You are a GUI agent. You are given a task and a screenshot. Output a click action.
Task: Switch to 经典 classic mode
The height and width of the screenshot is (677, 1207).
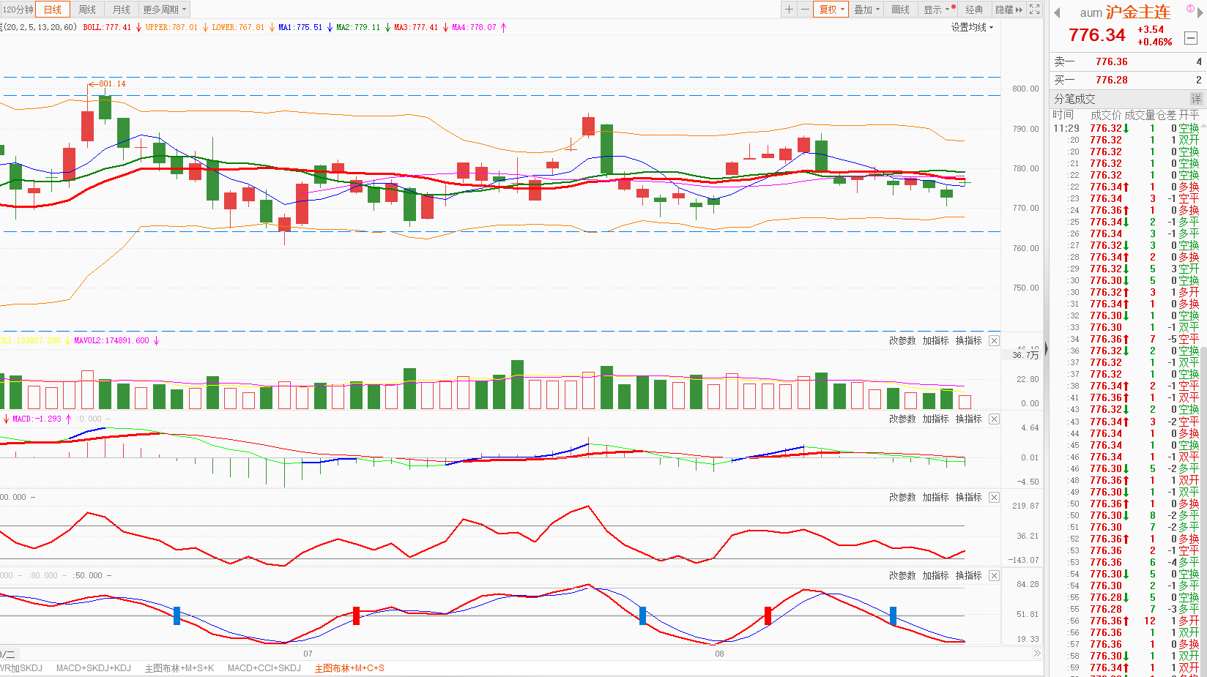[974, 10]
